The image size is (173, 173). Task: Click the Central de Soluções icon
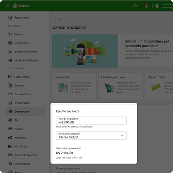(10, 155)
